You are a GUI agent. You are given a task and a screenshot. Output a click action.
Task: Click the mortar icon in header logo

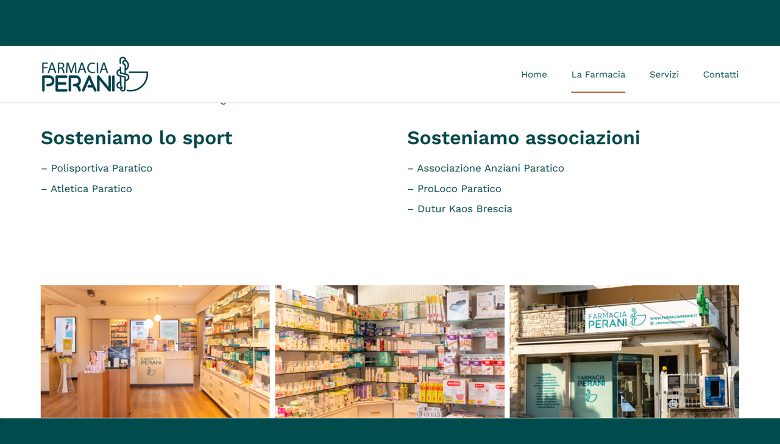[x=132, y=75]
